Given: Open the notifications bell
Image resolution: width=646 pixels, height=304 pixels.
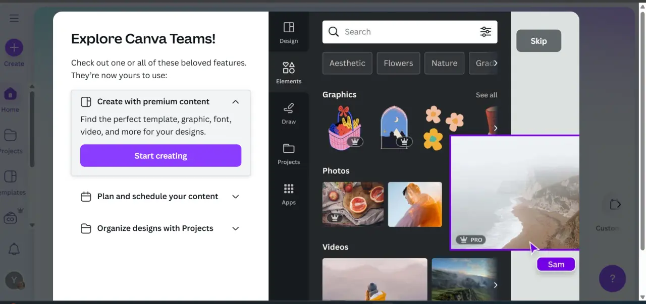Looking at the screenshot, I should coord(14,249).
